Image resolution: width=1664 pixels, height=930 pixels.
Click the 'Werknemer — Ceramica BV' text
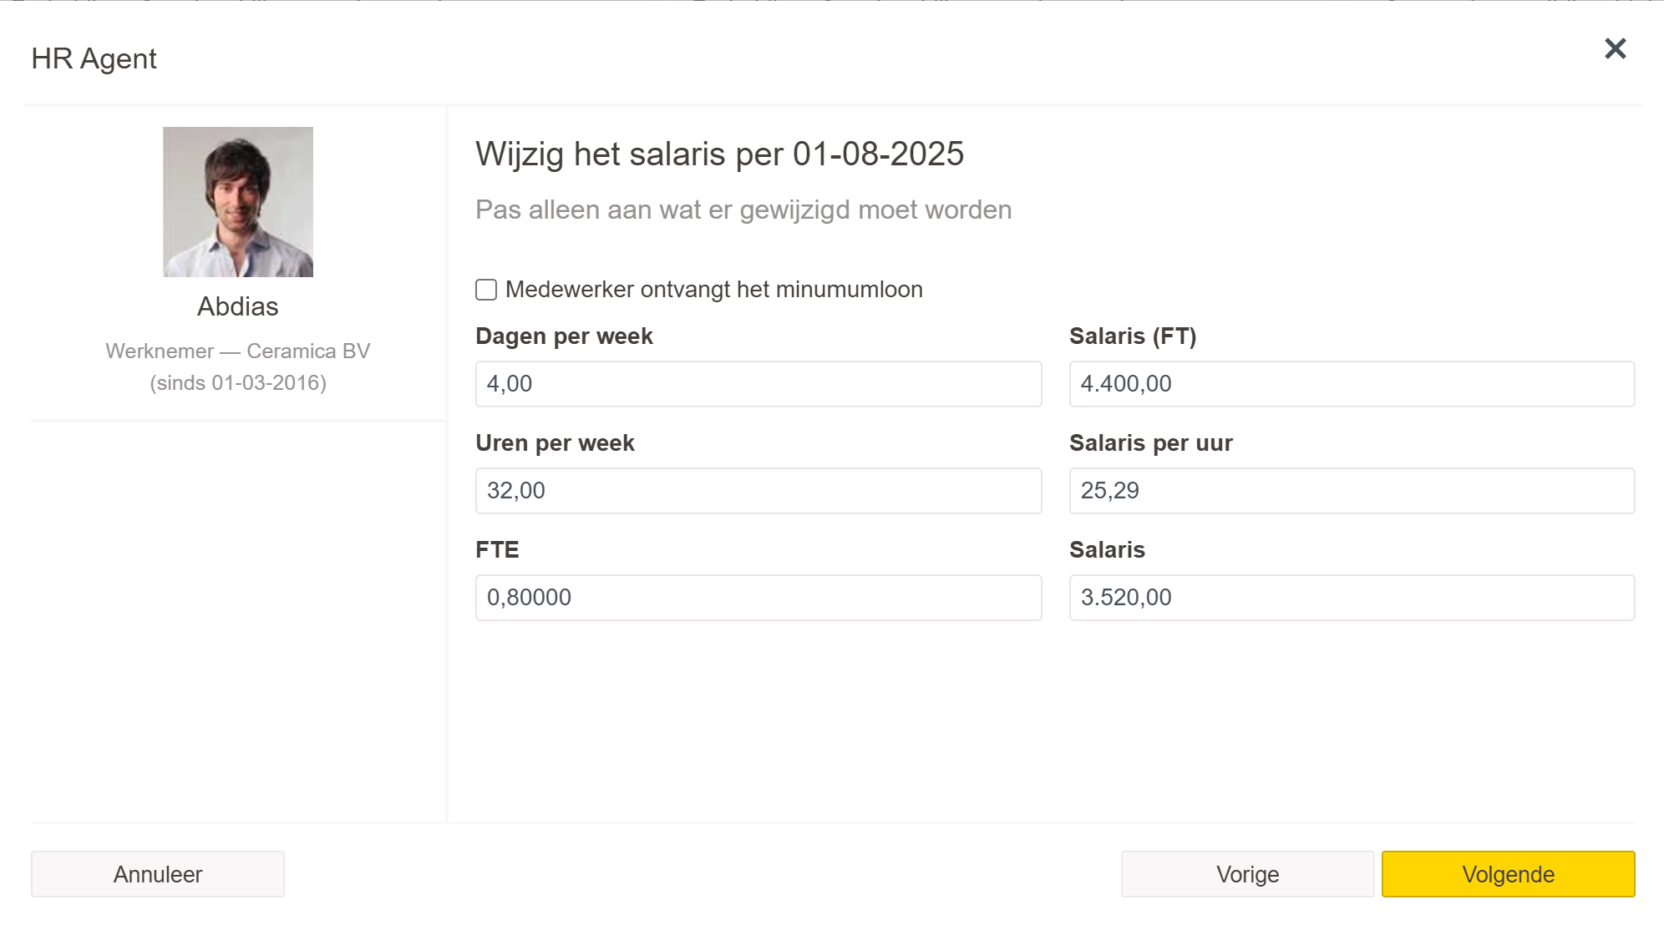pos(238,351)
